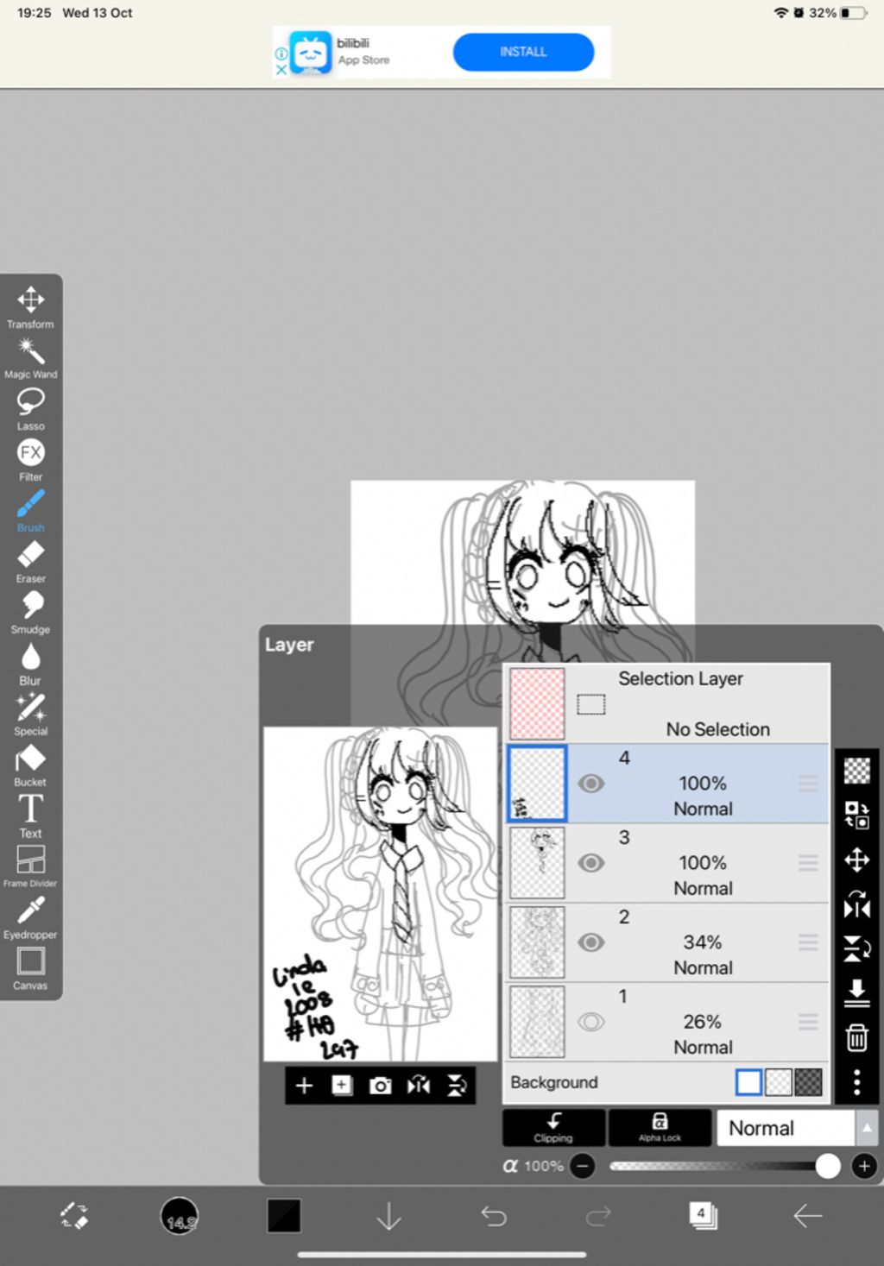
Task: Select layer 4 row
Action: click(x=666, y=784)
